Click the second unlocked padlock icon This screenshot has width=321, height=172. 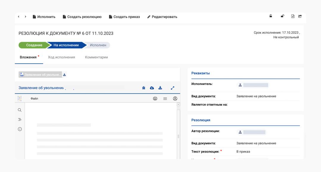282,16
